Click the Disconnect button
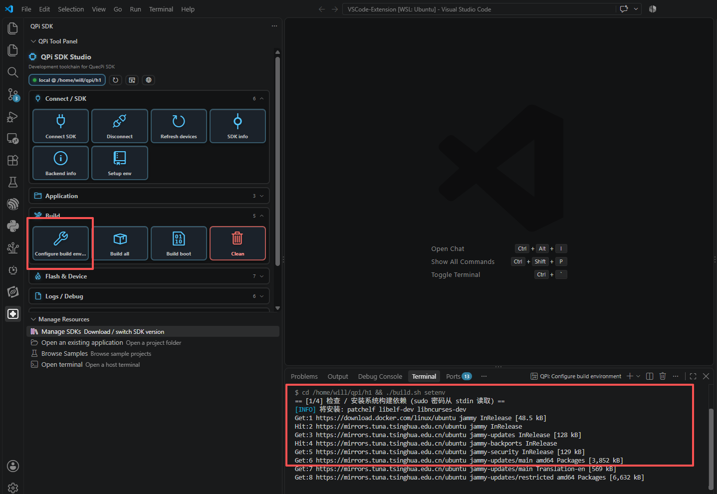717x494 pixels. (x=120, y=126)
